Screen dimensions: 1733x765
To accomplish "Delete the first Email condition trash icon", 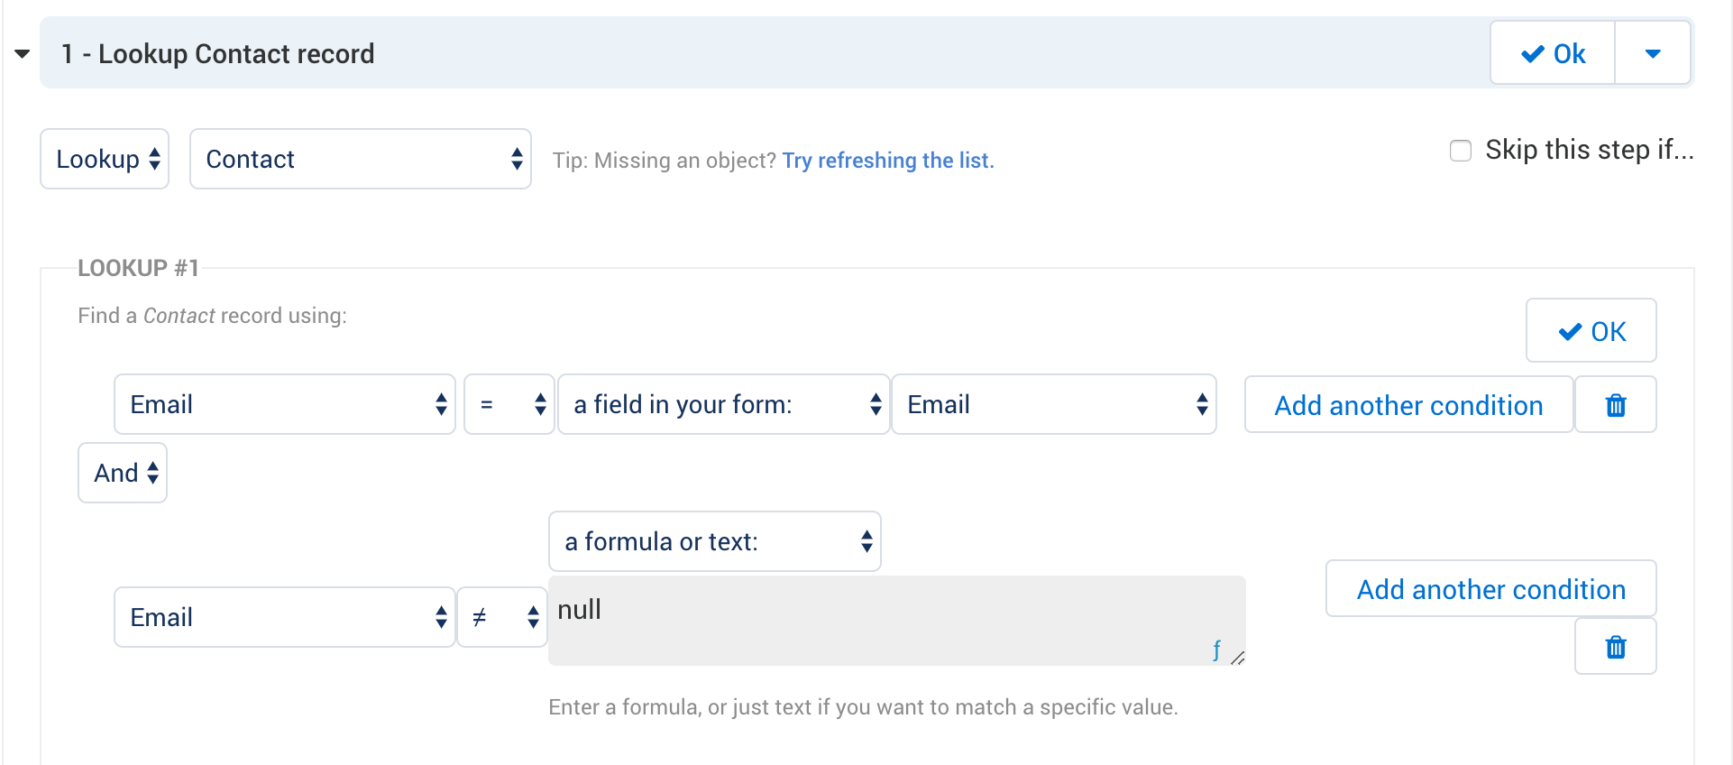I will [x=1615, y=405].
